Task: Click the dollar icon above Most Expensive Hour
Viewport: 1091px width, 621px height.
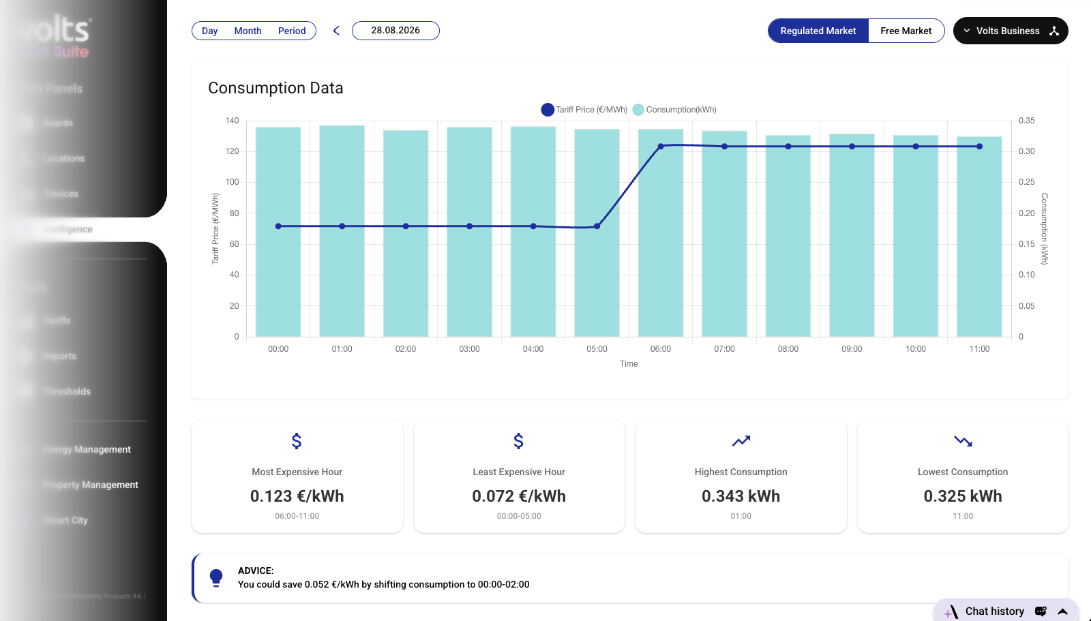Action: (297, 441)
